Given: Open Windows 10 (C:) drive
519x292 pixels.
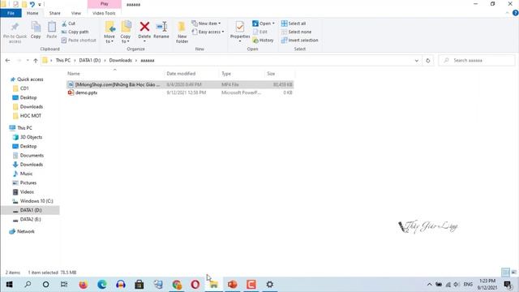Looking at the screenshot, I should (x=36, y=201).
